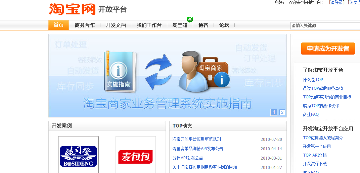Open the 成为TOP的合作伙伴 link
Image resolution: width=360 pixels, height=173 pixels.
321,106
